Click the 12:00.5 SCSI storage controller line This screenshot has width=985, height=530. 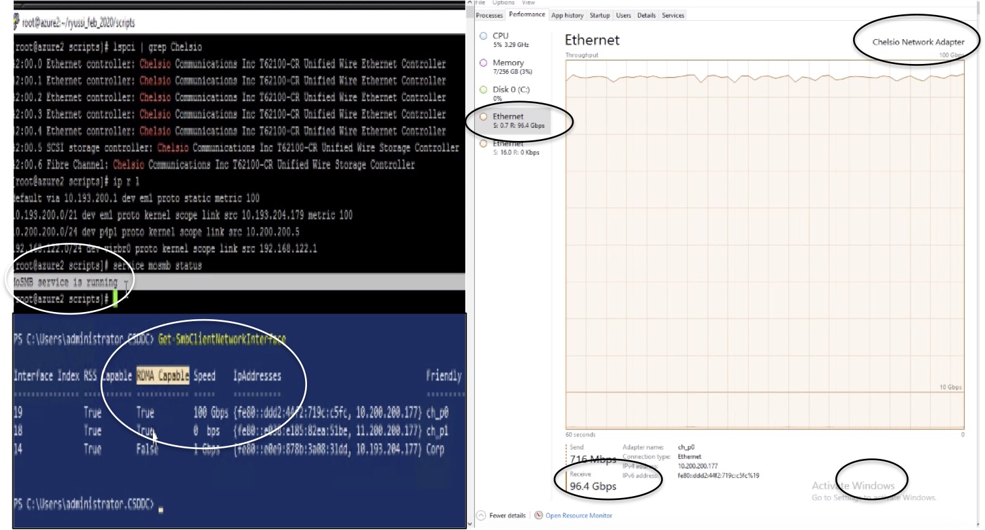236,148
